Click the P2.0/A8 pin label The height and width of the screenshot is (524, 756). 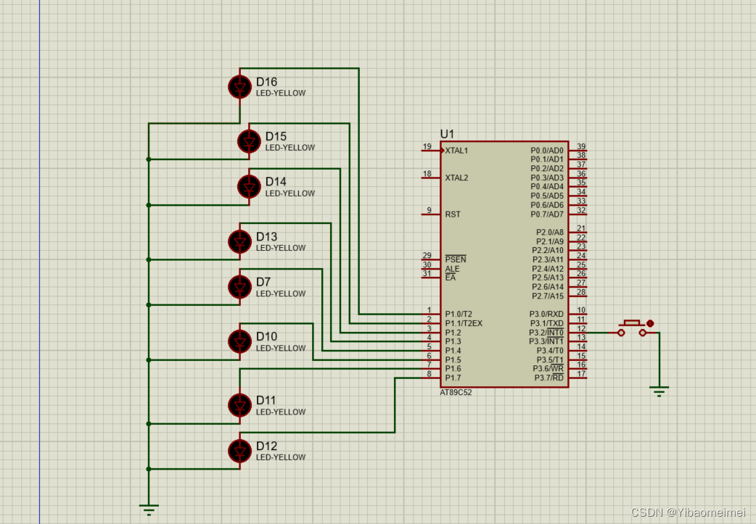[550, 232]
